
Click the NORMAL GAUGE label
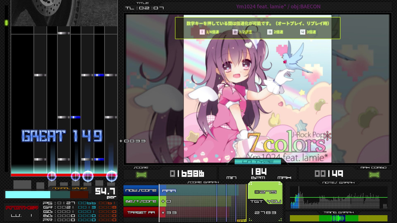(69, 188)
